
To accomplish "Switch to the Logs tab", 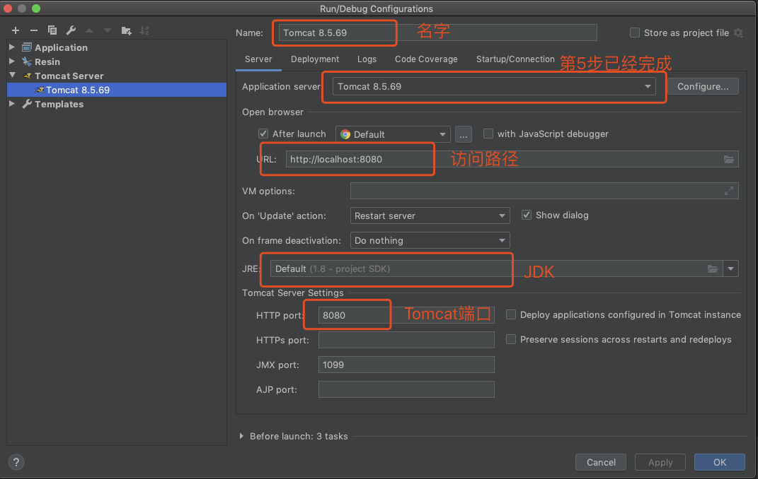I will click(x=367, y=59).
